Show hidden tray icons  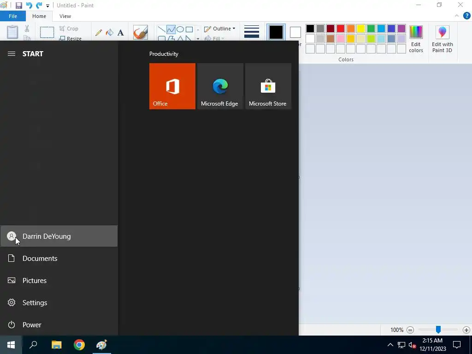[390, 345]
